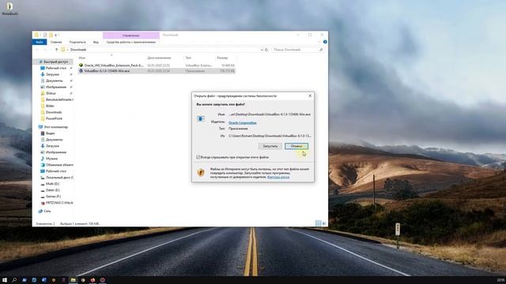Click File Explorer icon on taskbar

[x=74, y=280]
